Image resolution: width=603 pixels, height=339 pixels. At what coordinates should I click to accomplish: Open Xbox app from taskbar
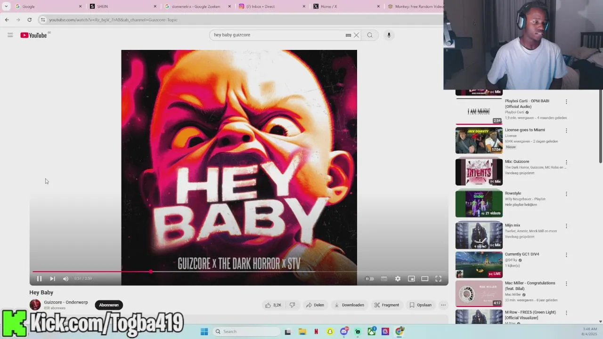(x=371, y=331)
